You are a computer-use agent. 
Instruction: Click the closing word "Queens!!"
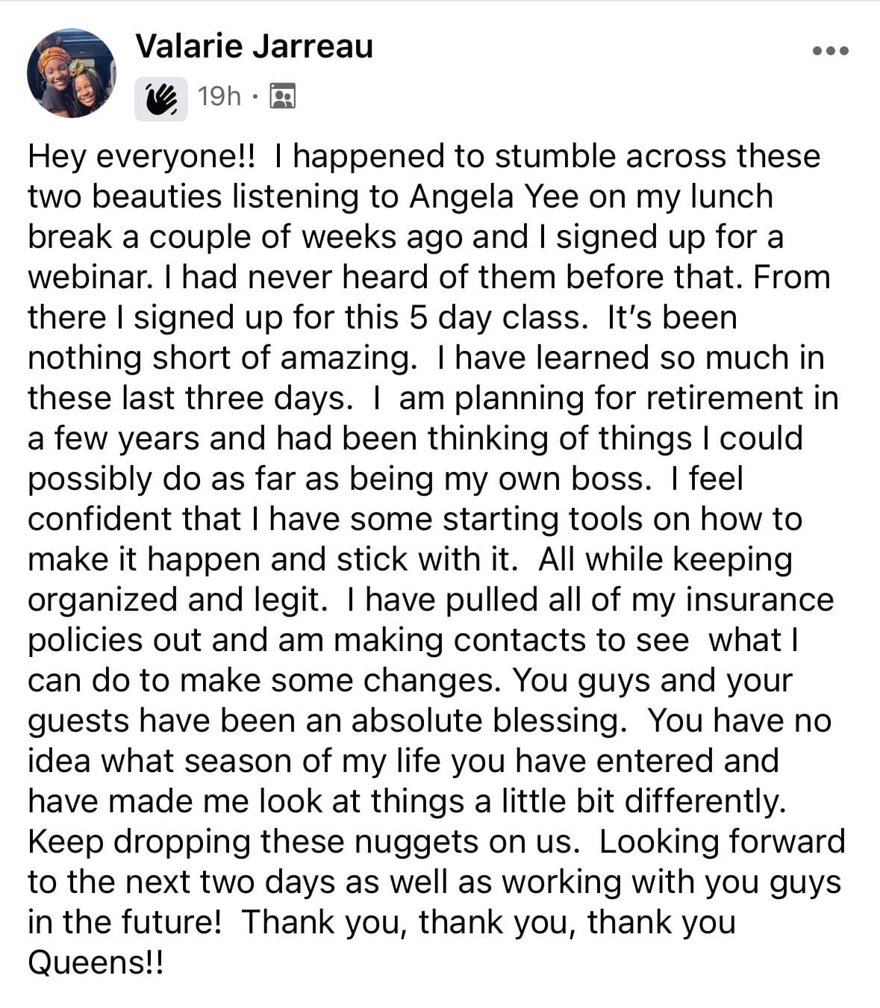(95, 962)
